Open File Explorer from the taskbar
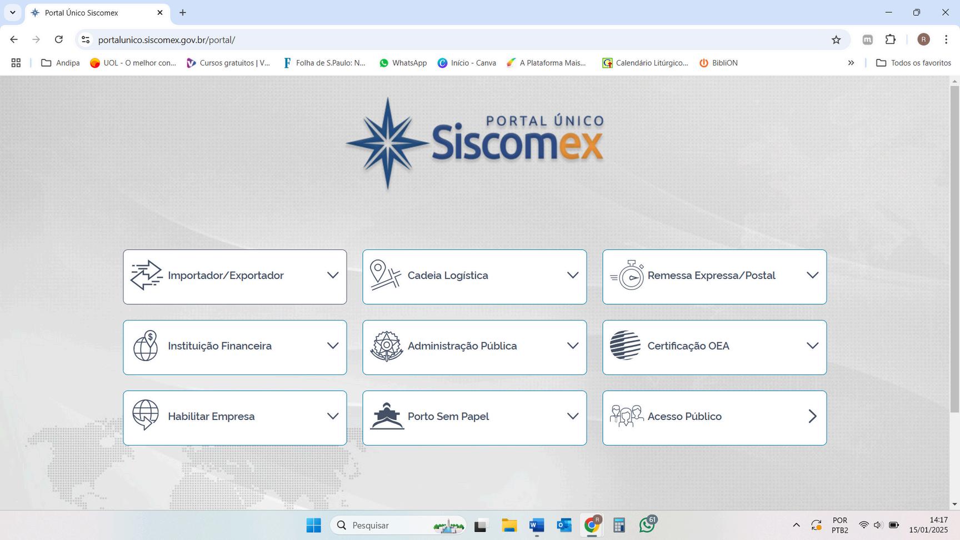 (x=509, y=525)
